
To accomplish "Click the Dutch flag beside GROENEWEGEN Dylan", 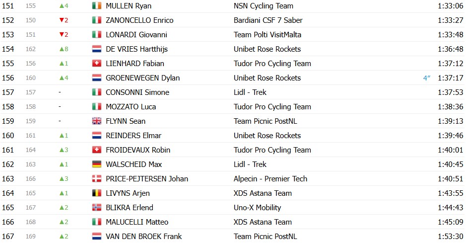I will [x=97, y=78].
